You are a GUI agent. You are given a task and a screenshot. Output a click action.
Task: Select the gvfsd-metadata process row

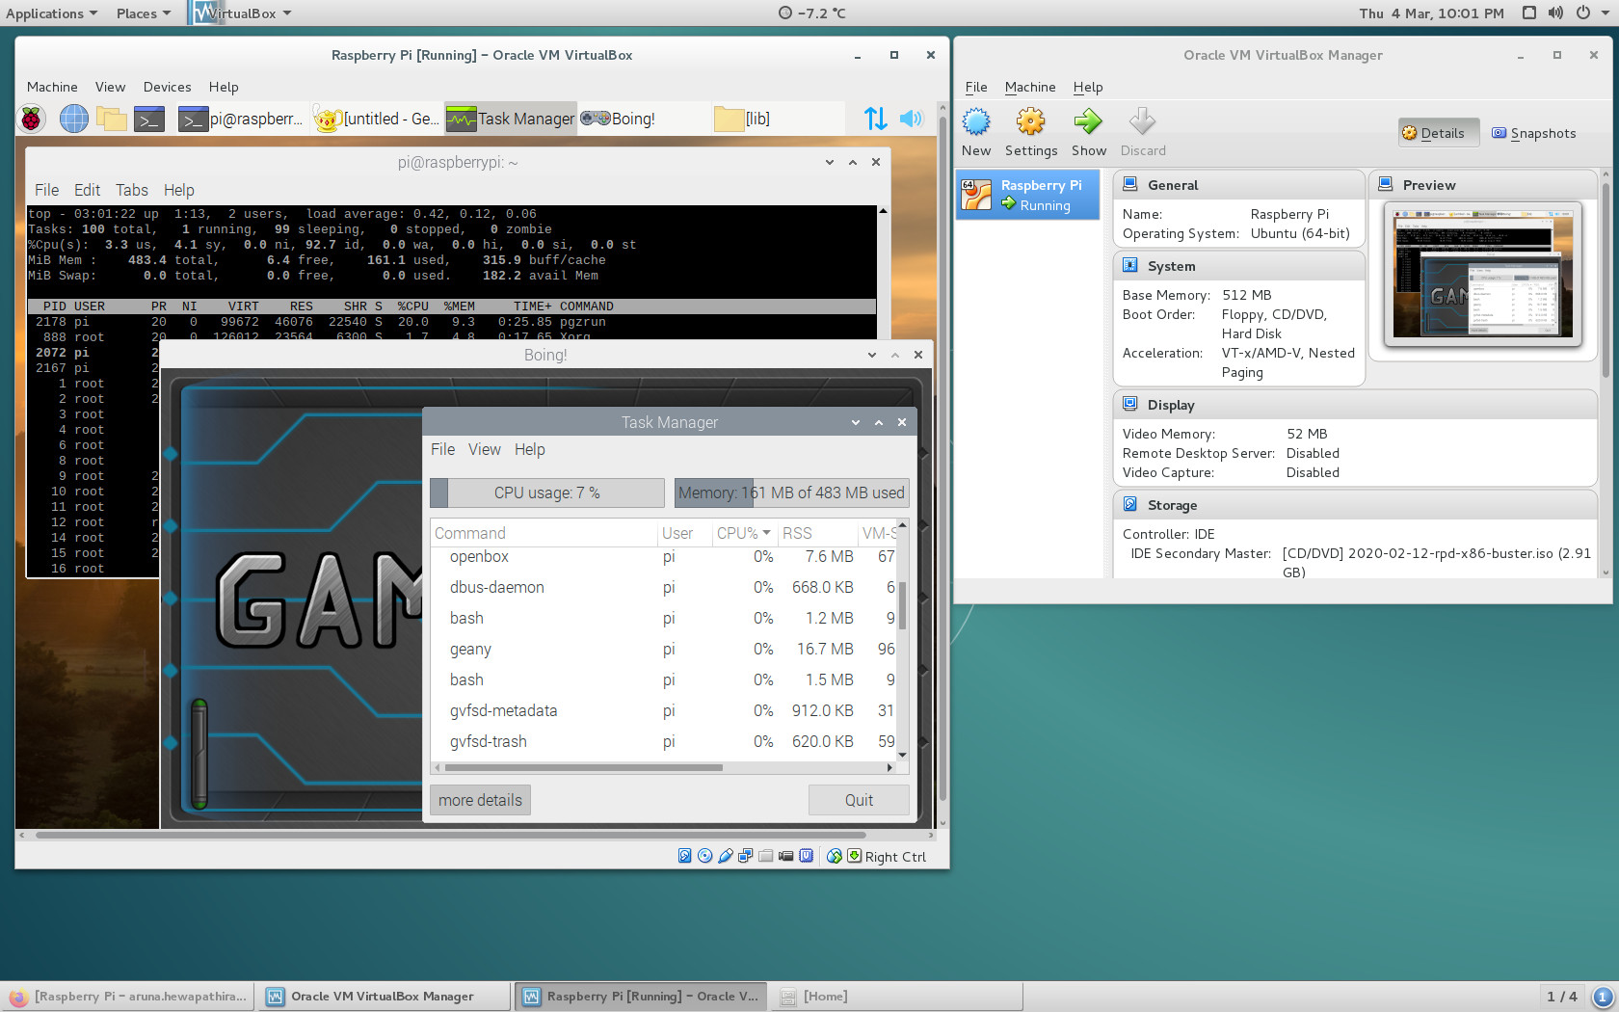coord(663,710)
